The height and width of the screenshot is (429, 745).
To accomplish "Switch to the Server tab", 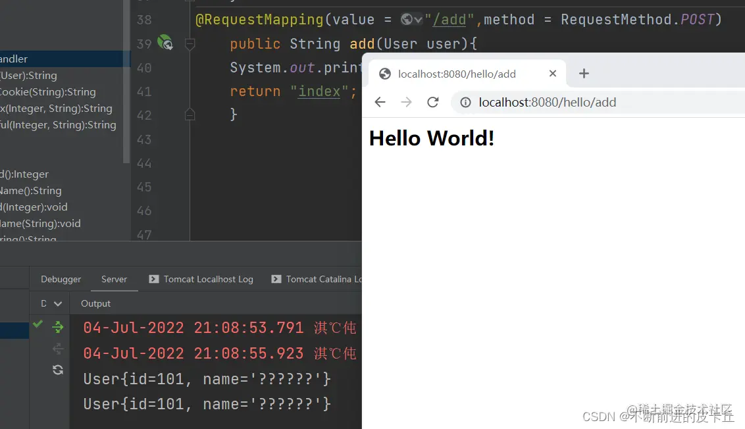I will click(114, 279).
